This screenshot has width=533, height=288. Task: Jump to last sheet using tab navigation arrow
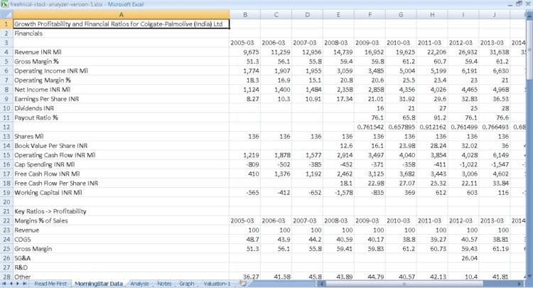click(24, 284)
